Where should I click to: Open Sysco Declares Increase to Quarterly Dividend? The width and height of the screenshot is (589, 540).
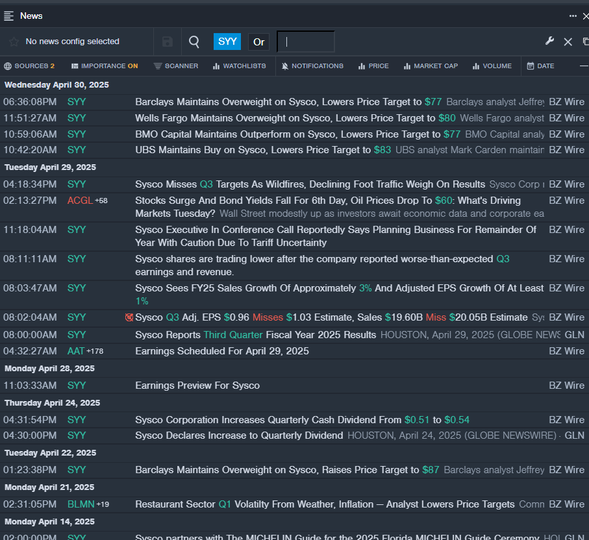239,436
